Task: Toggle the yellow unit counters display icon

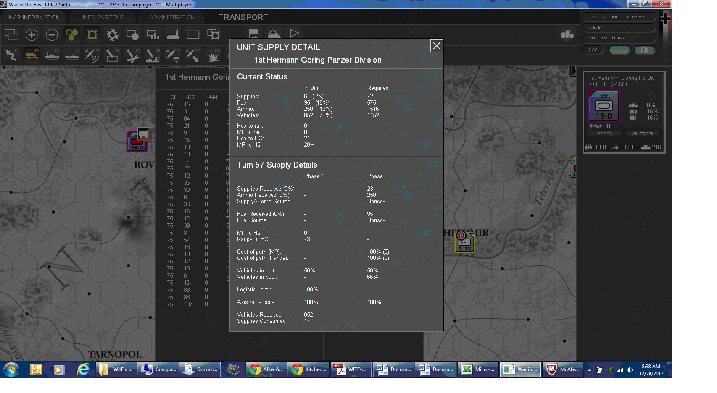Action: point(92,35)
